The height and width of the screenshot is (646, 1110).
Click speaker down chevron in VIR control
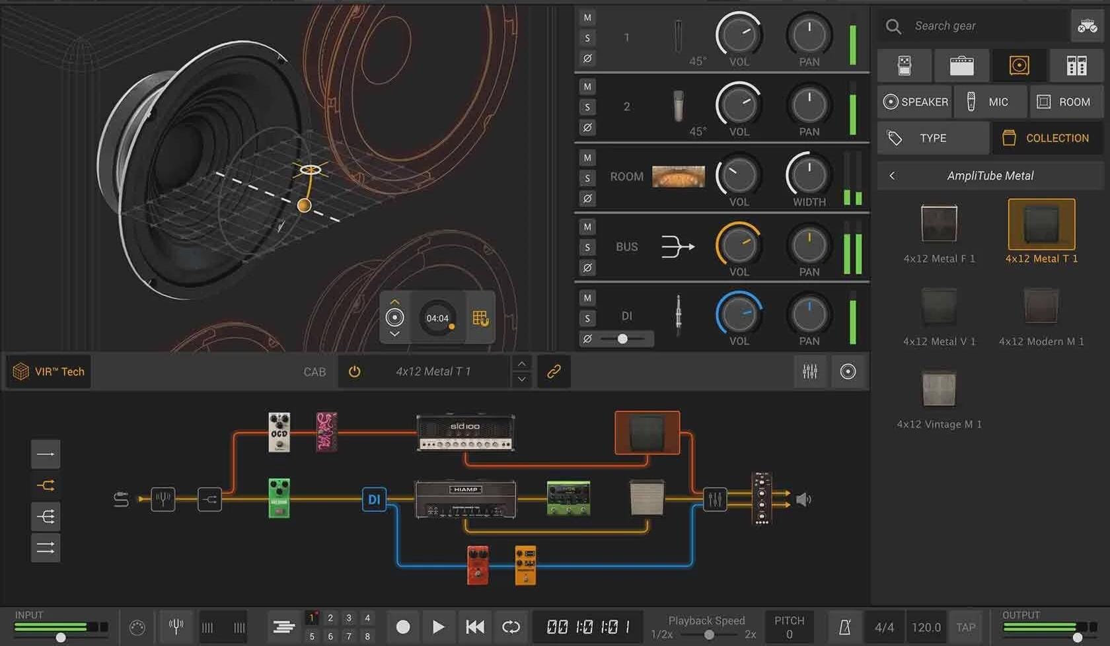pyautogui.click(x=394, y=334)
